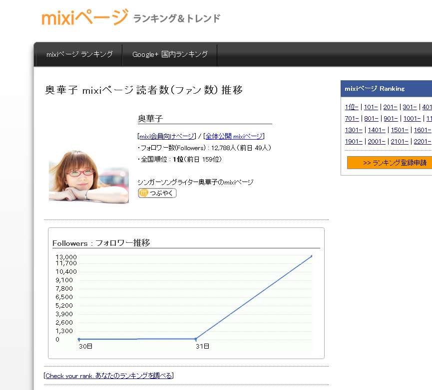Open ranking page 701-
Viewport: 432px width, 390px height.
pos(352,119)
